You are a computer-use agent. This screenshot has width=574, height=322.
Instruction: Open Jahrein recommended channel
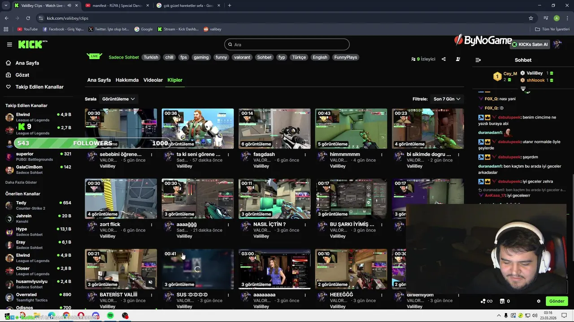point(38,218)
